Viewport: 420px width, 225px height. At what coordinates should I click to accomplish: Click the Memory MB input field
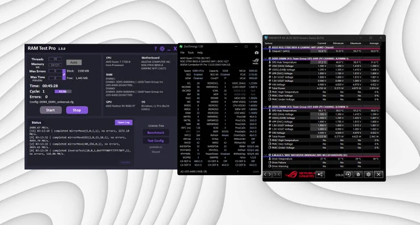click(x=55, y=65)
